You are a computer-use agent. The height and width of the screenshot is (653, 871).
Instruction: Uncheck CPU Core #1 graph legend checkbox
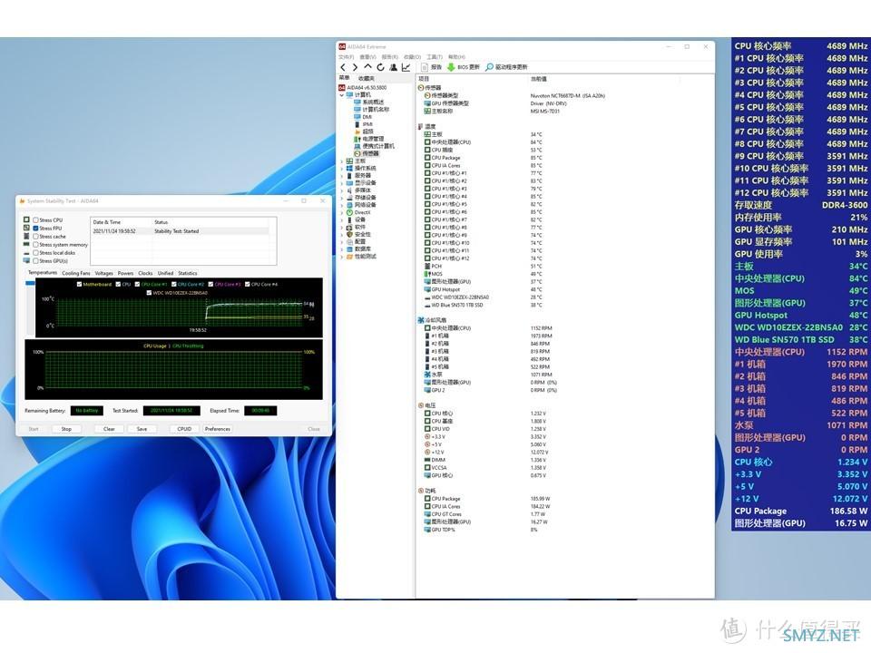[x=137, y=284]
